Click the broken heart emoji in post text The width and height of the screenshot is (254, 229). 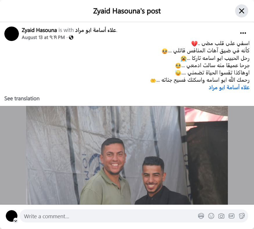[x=194, y=44]
